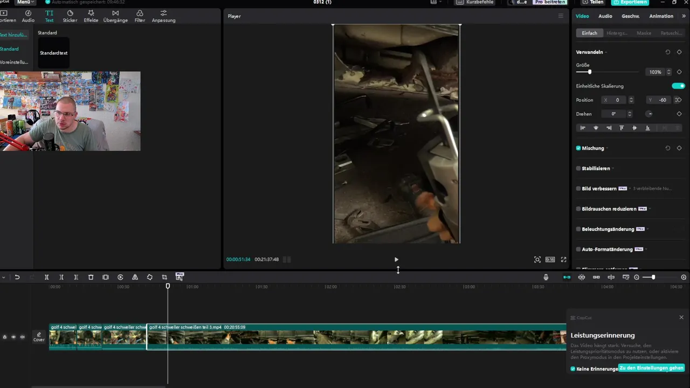The width and height of the screenshot is (690, 388).
Task: Start voice recording with the microphone icon
Action: coord(546,277)
